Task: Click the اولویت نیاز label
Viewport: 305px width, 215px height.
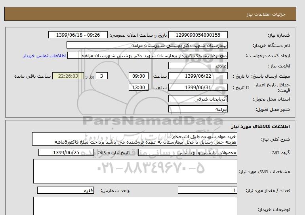Action: click(278, 66)
